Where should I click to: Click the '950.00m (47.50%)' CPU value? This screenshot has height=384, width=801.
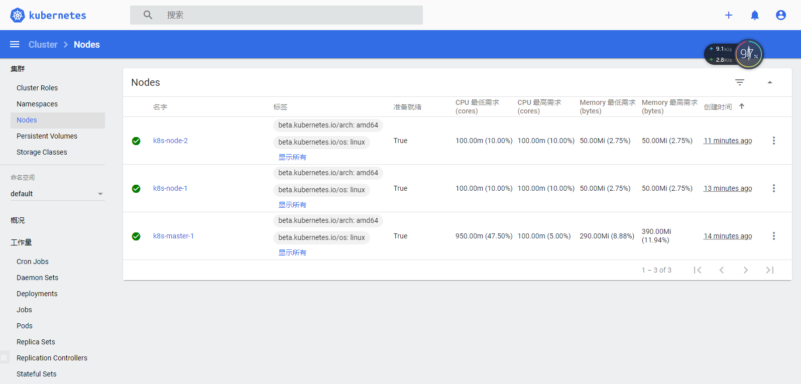[x=484, y=236]
